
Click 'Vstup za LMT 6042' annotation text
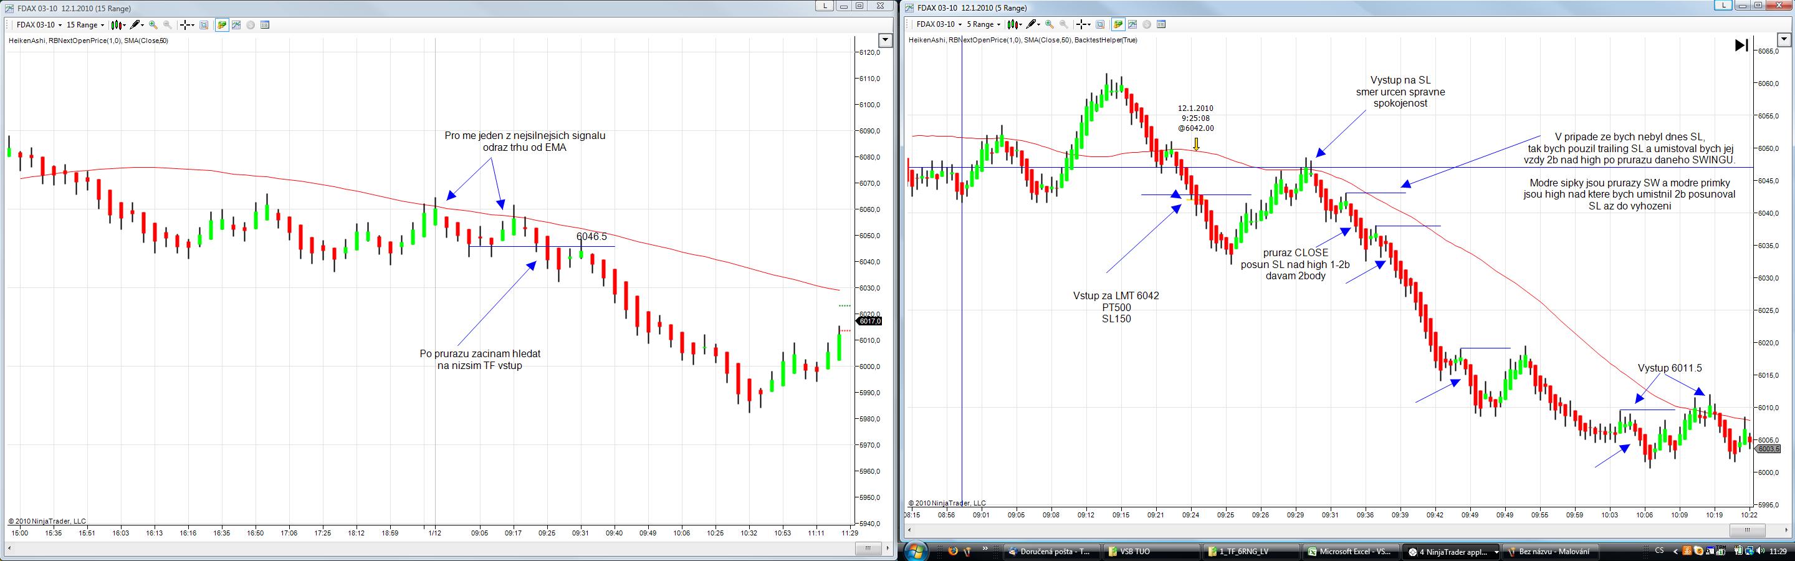click(x=1116, y=295)
